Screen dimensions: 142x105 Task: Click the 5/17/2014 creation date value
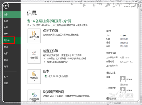(126, 62)
